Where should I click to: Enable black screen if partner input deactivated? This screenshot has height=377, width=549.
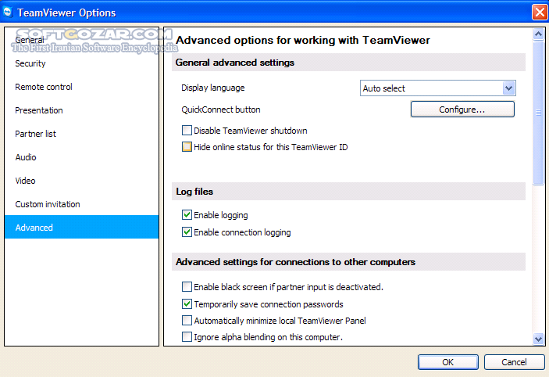[x=187, y=287]
